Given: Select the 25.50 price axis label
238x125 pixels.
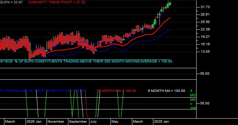Looking at the screenshot, I should (205, 22).
